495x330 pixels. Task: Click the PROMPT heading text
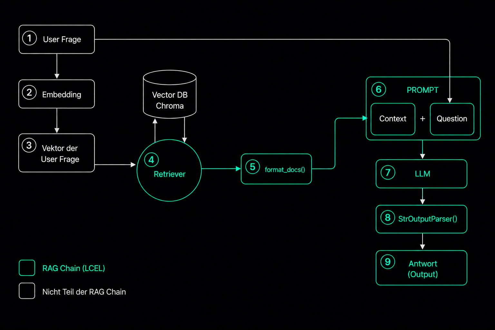(x=422, y=90)
